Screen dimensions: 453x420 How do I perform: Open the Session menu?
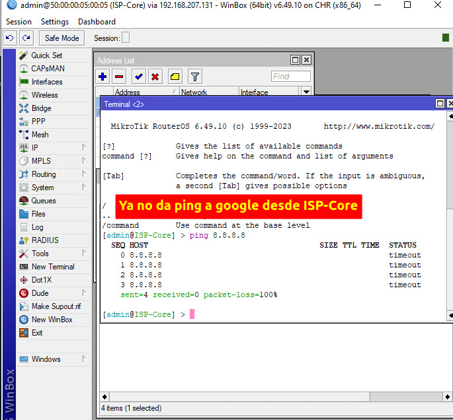tap(19, 22)
